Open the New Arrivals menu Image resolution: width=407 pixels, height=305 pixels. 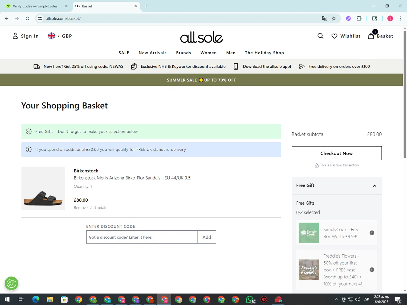[152, 53]
